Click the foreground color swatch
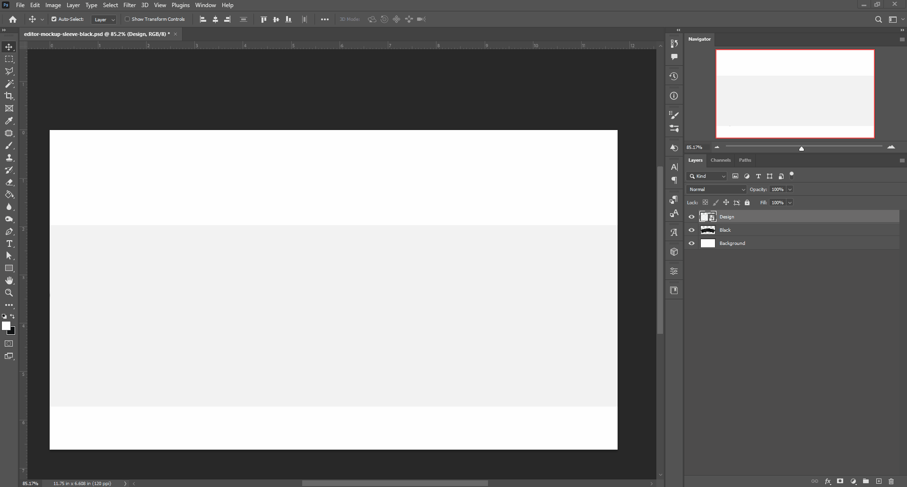Screen dimensions: 907x487 pyautogui.click(x=7, y=325)
